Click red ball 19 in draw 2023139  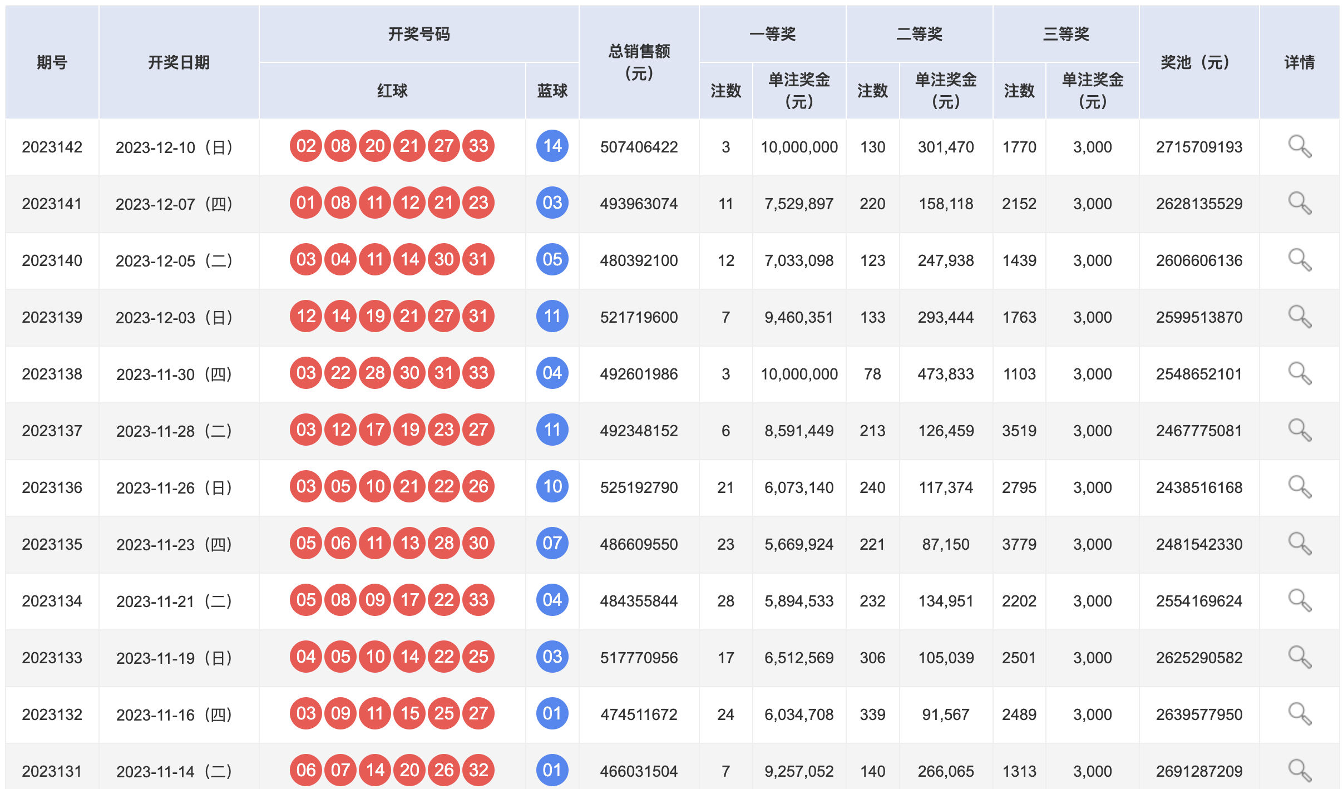(x=375, y=316)
